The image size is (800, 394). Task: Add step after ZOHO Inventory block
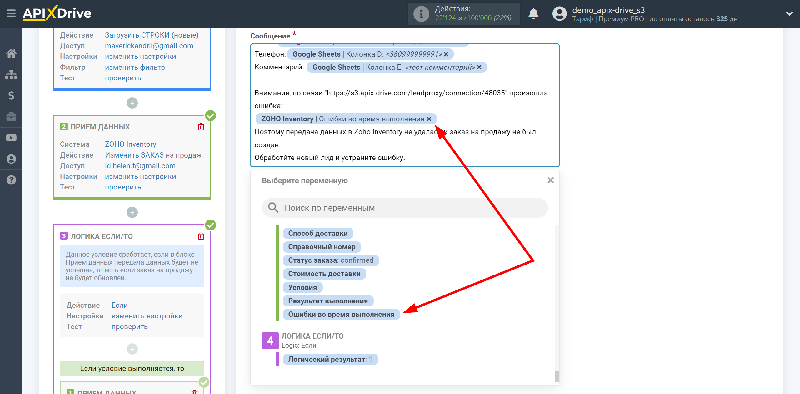click(132, 212)
